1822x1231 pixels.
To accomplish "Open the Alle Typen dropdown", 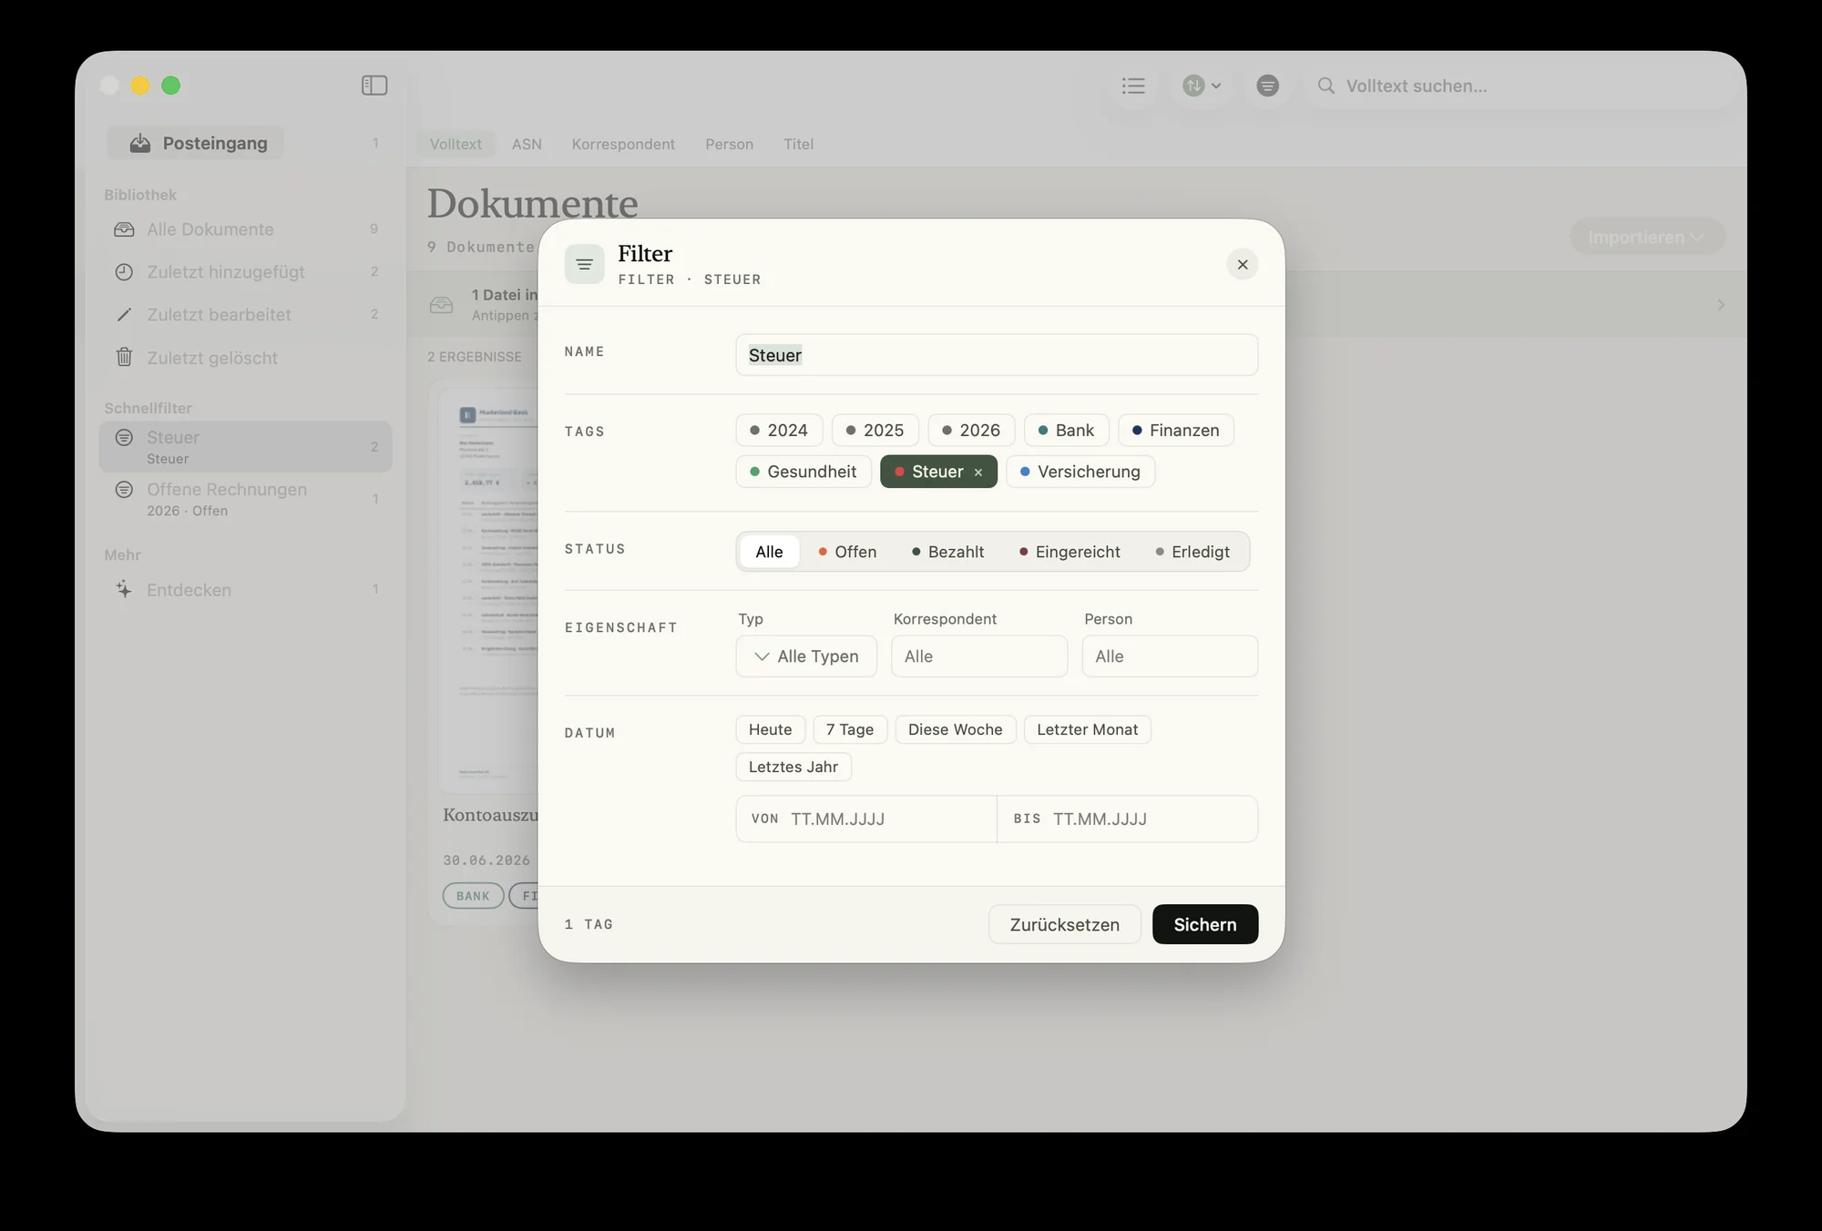I will click(x=806, y=656).
